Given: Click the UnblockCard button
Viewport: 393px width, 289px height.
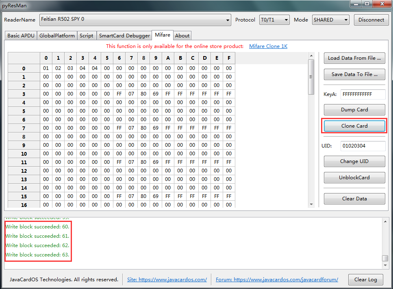Looking at the screenshot, I should 354,178.
